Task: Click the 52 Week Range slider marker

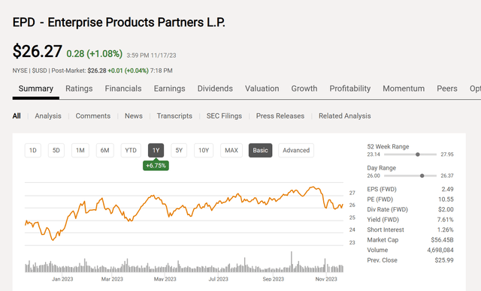Action: pyautogui.click(x=418, y=154)
